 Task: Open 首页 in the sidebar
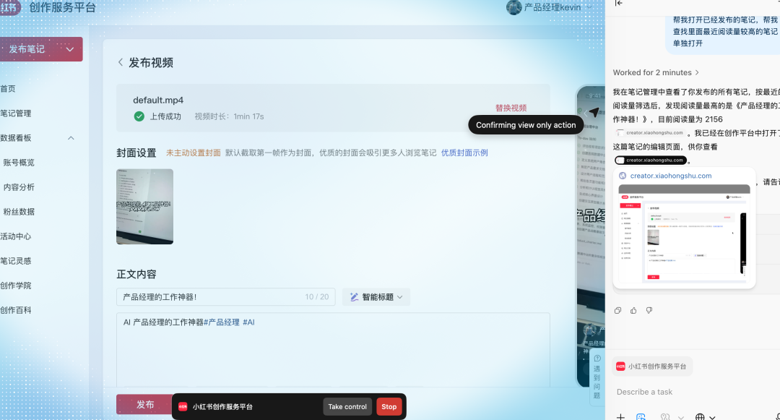point(8,89)
